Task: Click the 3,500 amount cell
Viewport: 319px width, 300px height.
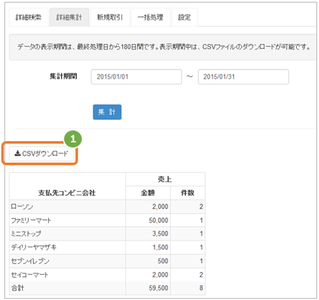Action: pos(148,233)
